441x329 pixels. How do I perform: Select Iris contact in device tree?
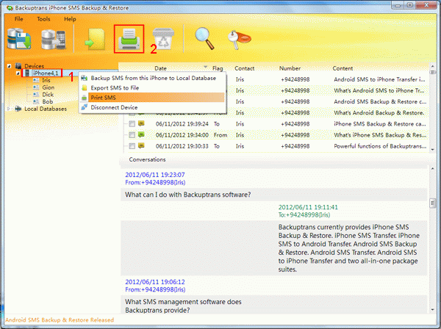point(46,80)
